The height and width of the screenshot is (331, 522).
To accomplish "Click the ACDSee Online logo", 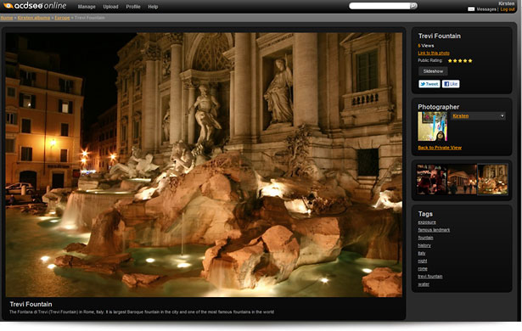I will click(x=35, y=6).
